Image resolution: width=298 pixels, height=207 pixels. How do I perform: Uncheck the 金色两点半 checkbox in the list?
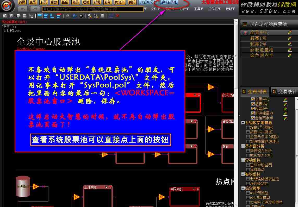point(253,118)
